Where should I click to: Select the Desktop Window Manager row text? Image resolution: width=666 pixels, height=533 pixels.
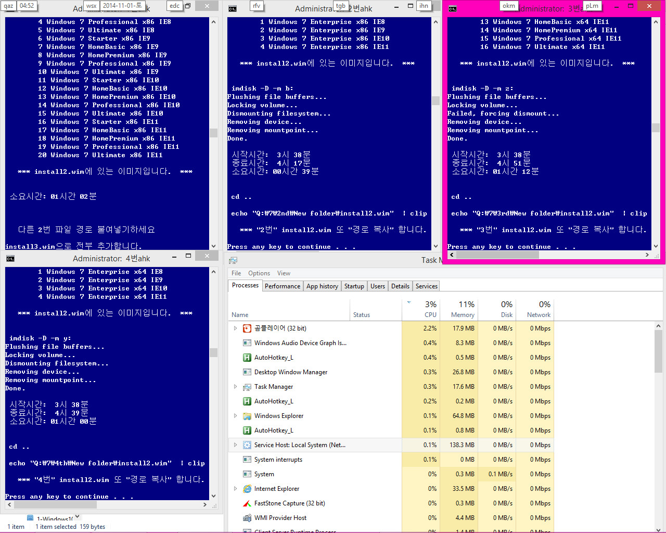(291, 372)
